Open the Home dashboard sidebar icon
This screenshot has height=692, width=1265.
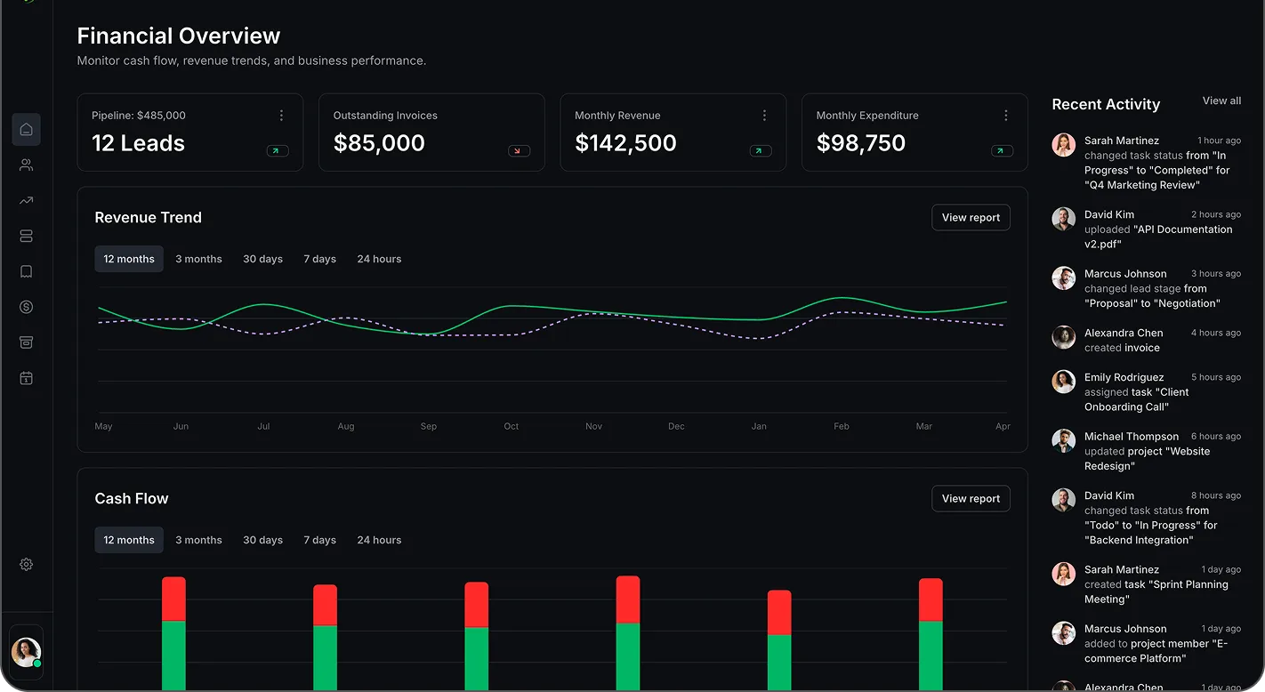(26, 130)
